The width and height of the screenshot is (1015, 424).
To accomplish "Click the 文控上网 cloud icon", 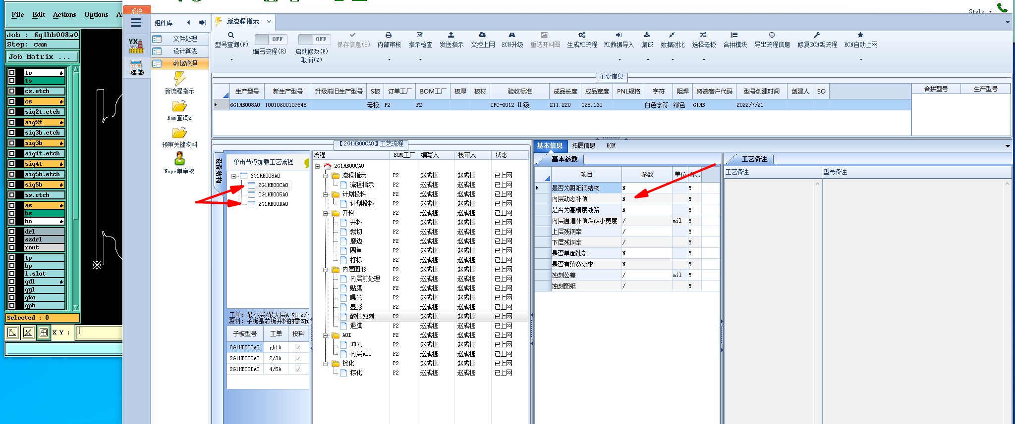I will coord(482,35).
